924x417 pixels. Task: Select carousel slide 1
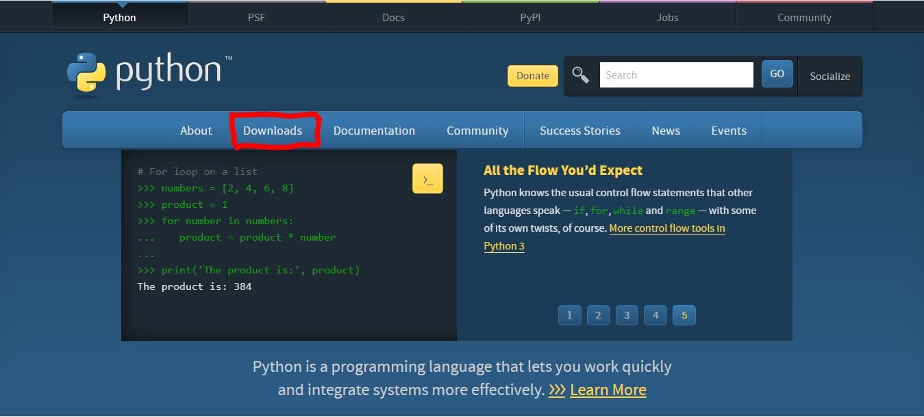tap(569, 314)
